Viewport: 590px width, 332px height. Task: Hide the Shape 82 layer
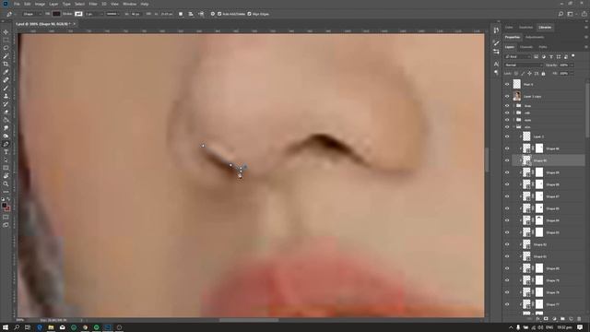pyautogui.click(x=507, y=244)
